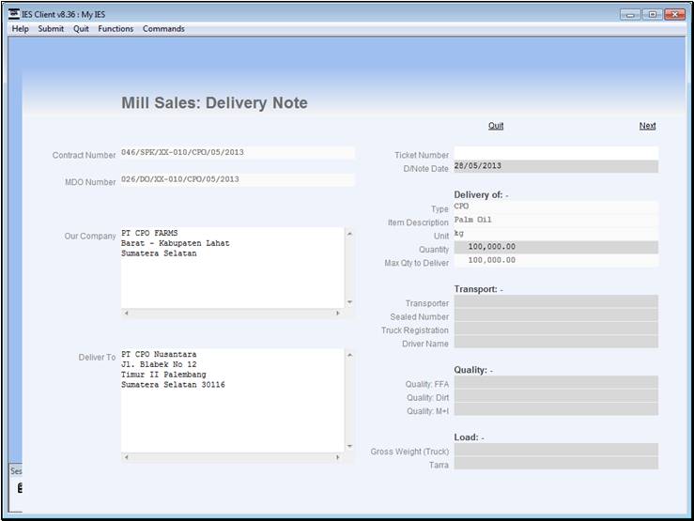The height and width of the screenshot is (521, 694).
Task: Minimize the IES Client window
Action: 630,15
